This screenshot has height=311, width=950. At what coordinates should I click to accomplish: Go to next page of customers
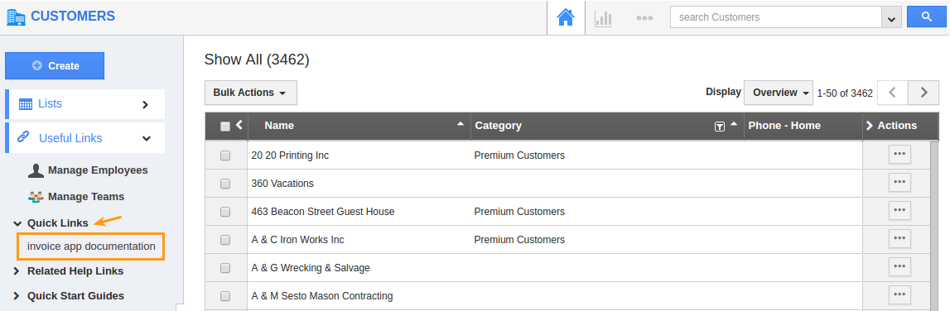[924, 93]
